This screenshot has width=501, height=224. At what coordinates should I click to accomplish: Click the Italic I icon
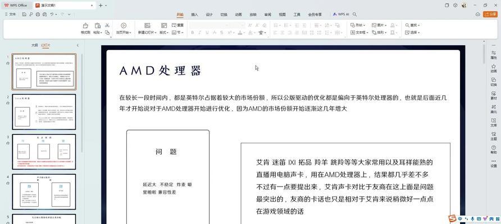coord(200,32)
